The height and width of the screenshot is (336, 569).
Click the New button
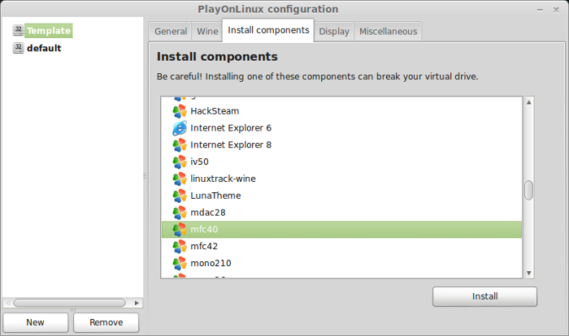(35, 322)
